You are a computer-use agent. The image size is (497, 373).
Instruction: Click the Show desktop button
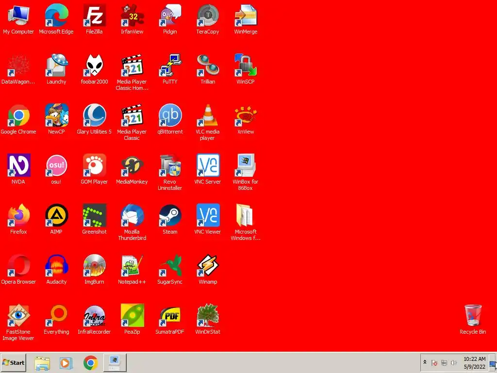pyautogui.click(x=493, y=363)
